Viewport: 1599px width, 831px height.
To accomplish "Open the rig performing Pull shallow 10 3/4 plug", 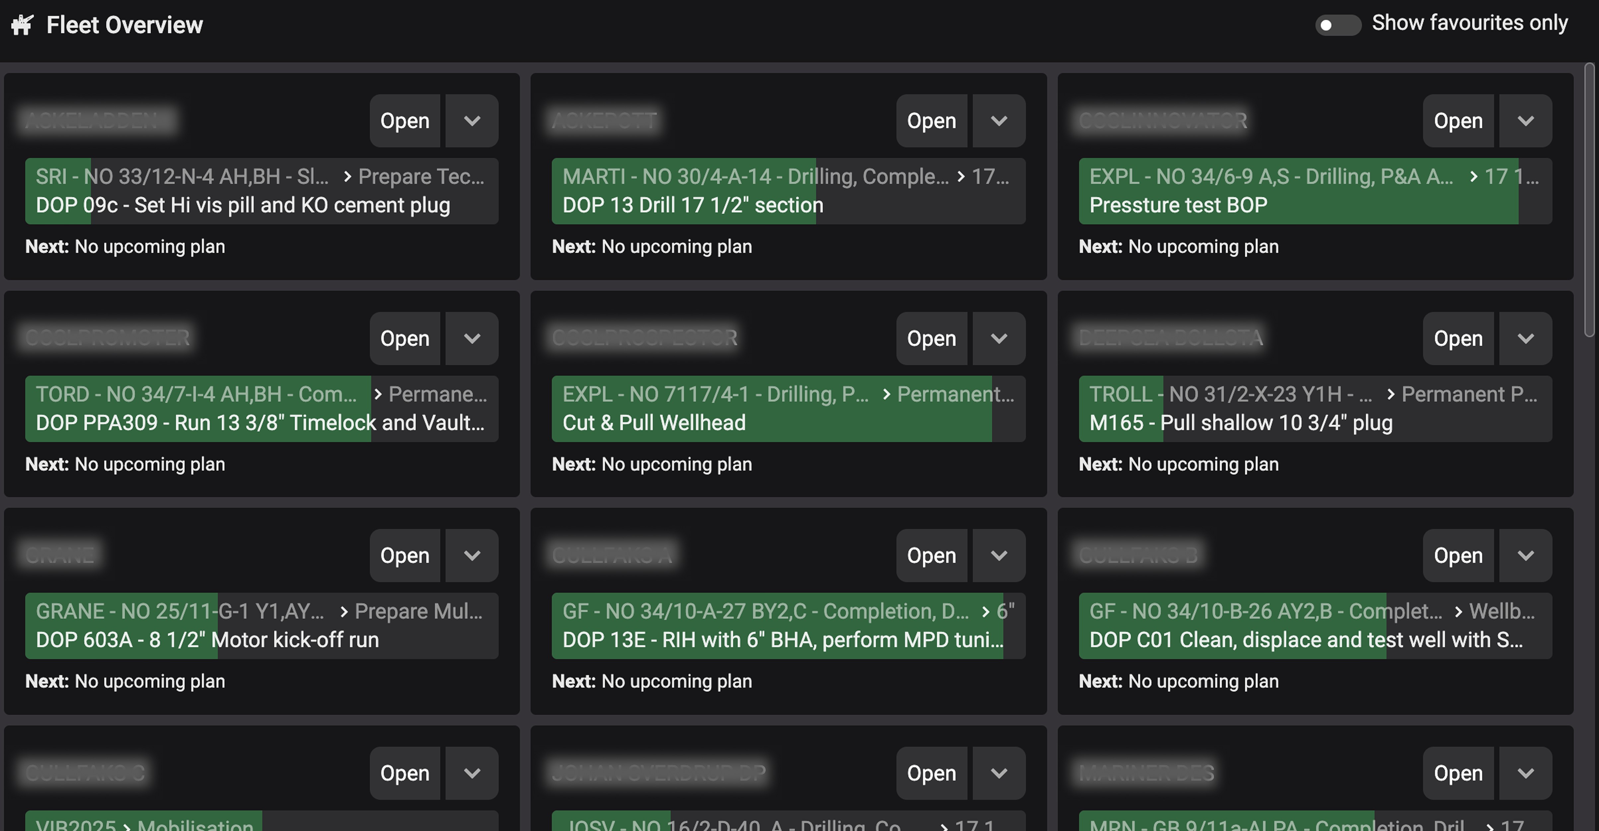I will tap(1458, 338).
